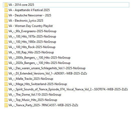Select "VA - Aspettando il Festival 2025" text
The width and height of the screenshot is (131, 115).
tap(29, 10)
